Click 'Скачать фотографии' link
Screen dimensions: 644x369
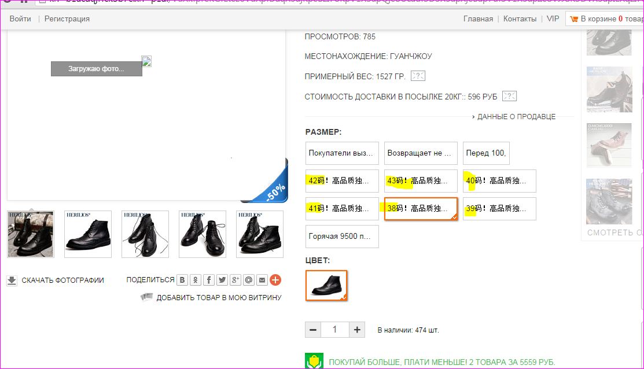tap(63, 281)
